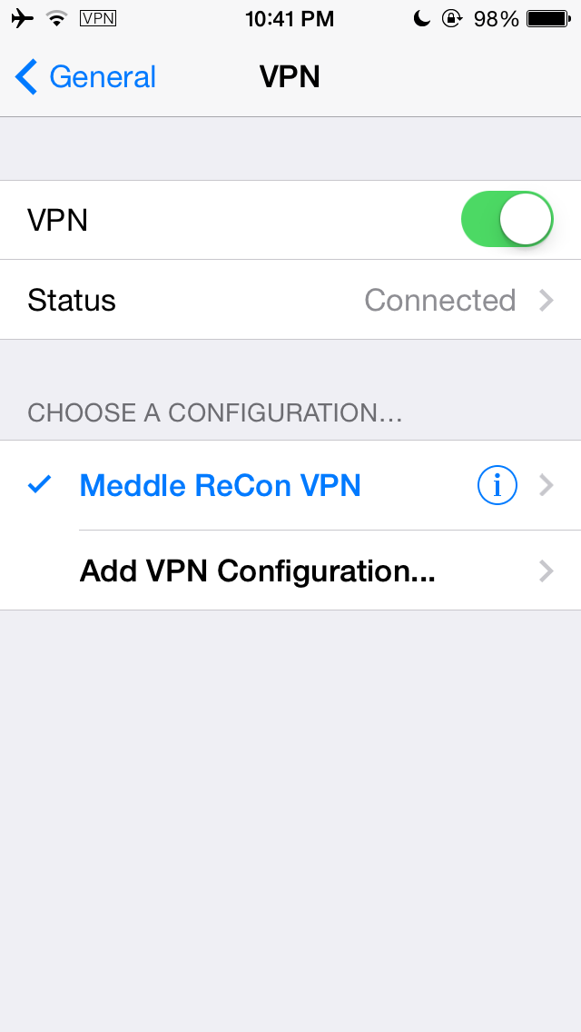This screenshot has height=1032, width=581.
Task: Tap the airplane mode icon in status bar
Action: click(23, 18)
